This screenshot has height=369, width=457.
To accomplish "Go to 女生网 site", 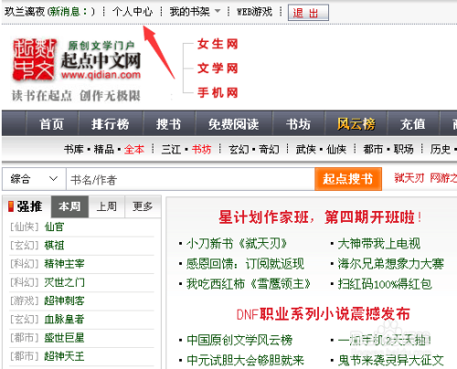I will [218, 44].
